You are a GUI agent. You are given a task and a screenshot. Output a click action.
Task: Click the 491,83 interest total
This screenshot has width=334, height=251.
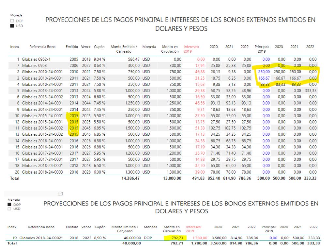(198, 178)
